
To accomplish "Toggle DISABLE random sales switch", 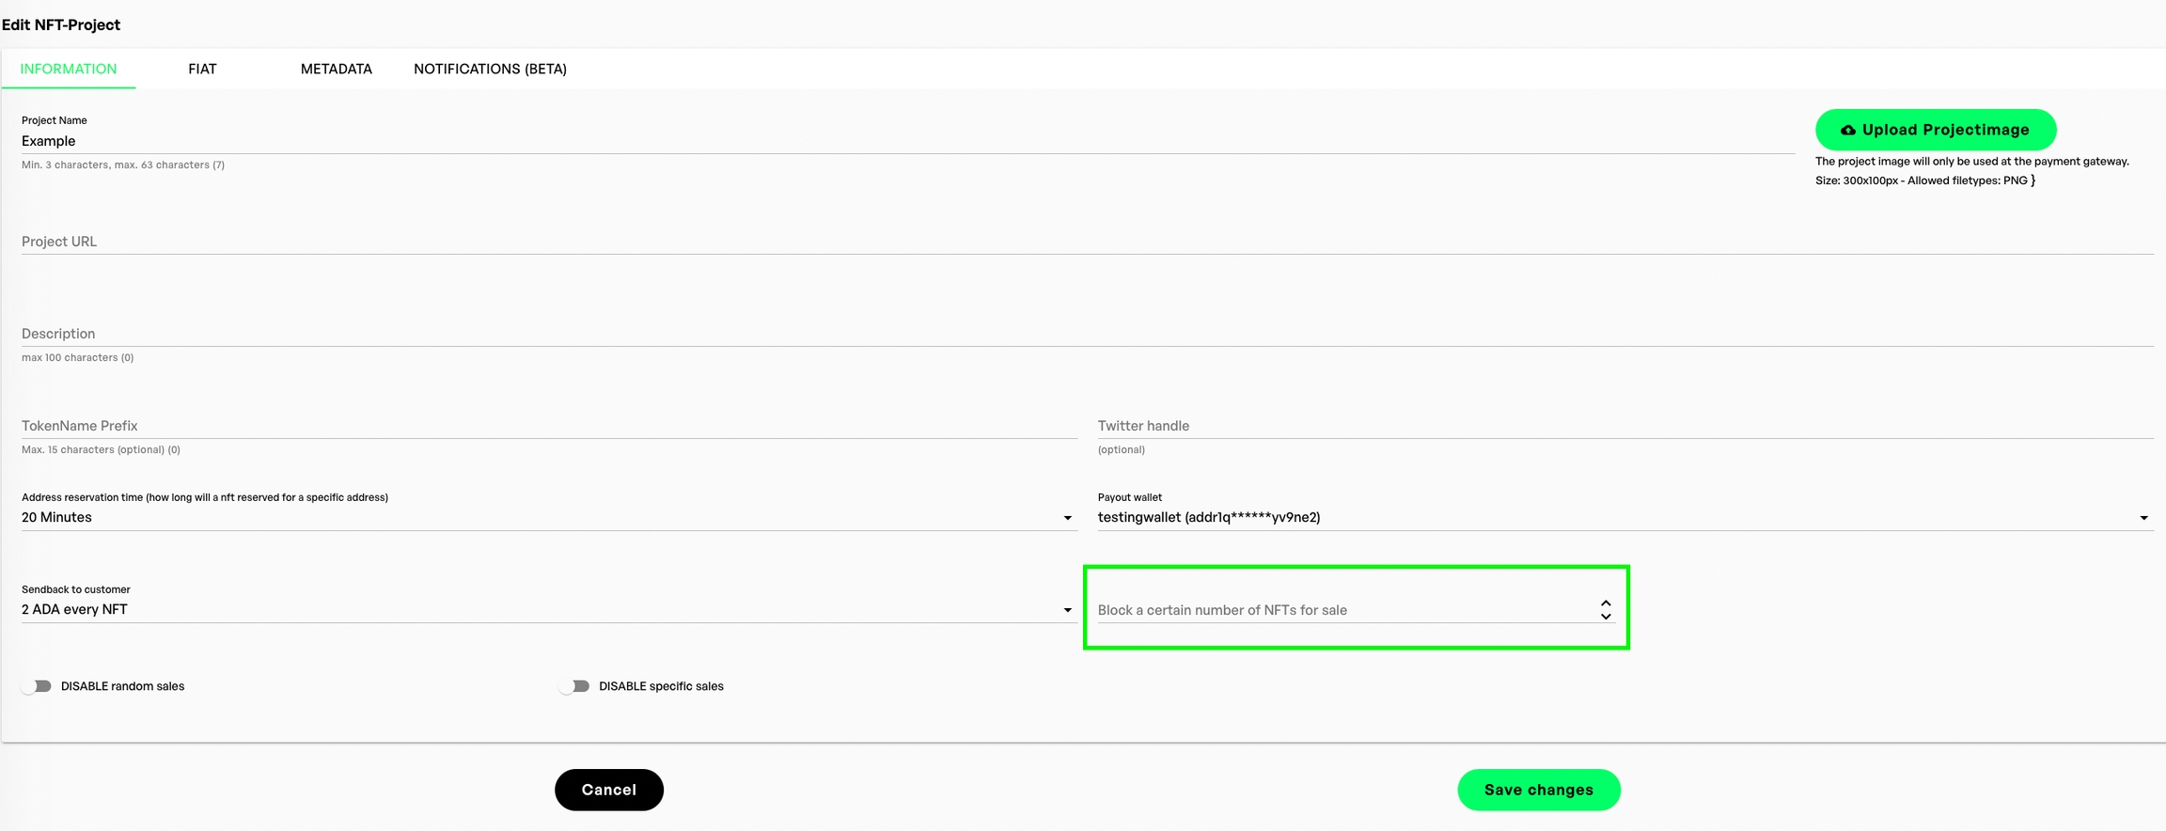I will (x=38, y=686).
